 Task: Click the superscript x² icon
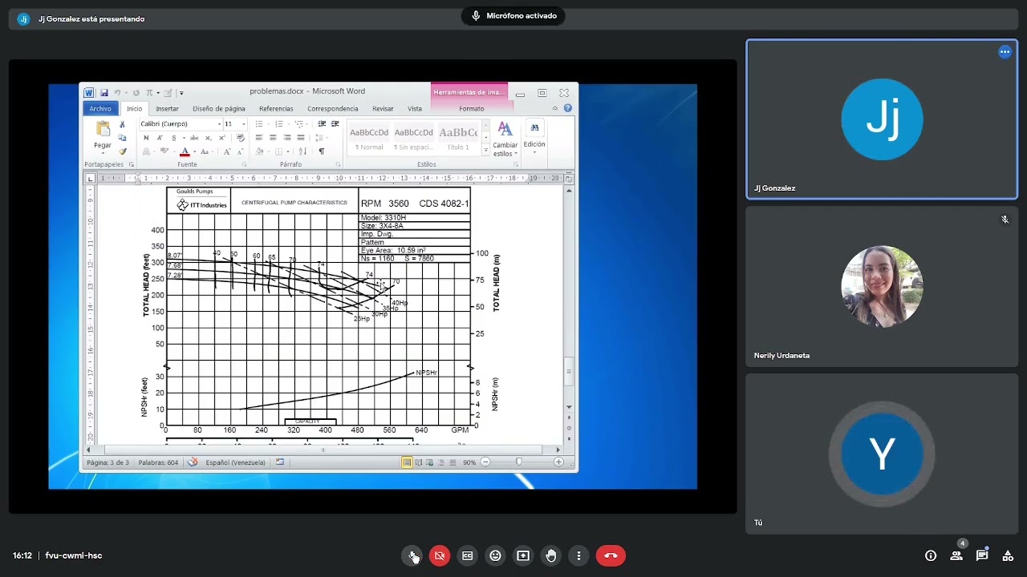pyautogui.click(x=222, y=138)
